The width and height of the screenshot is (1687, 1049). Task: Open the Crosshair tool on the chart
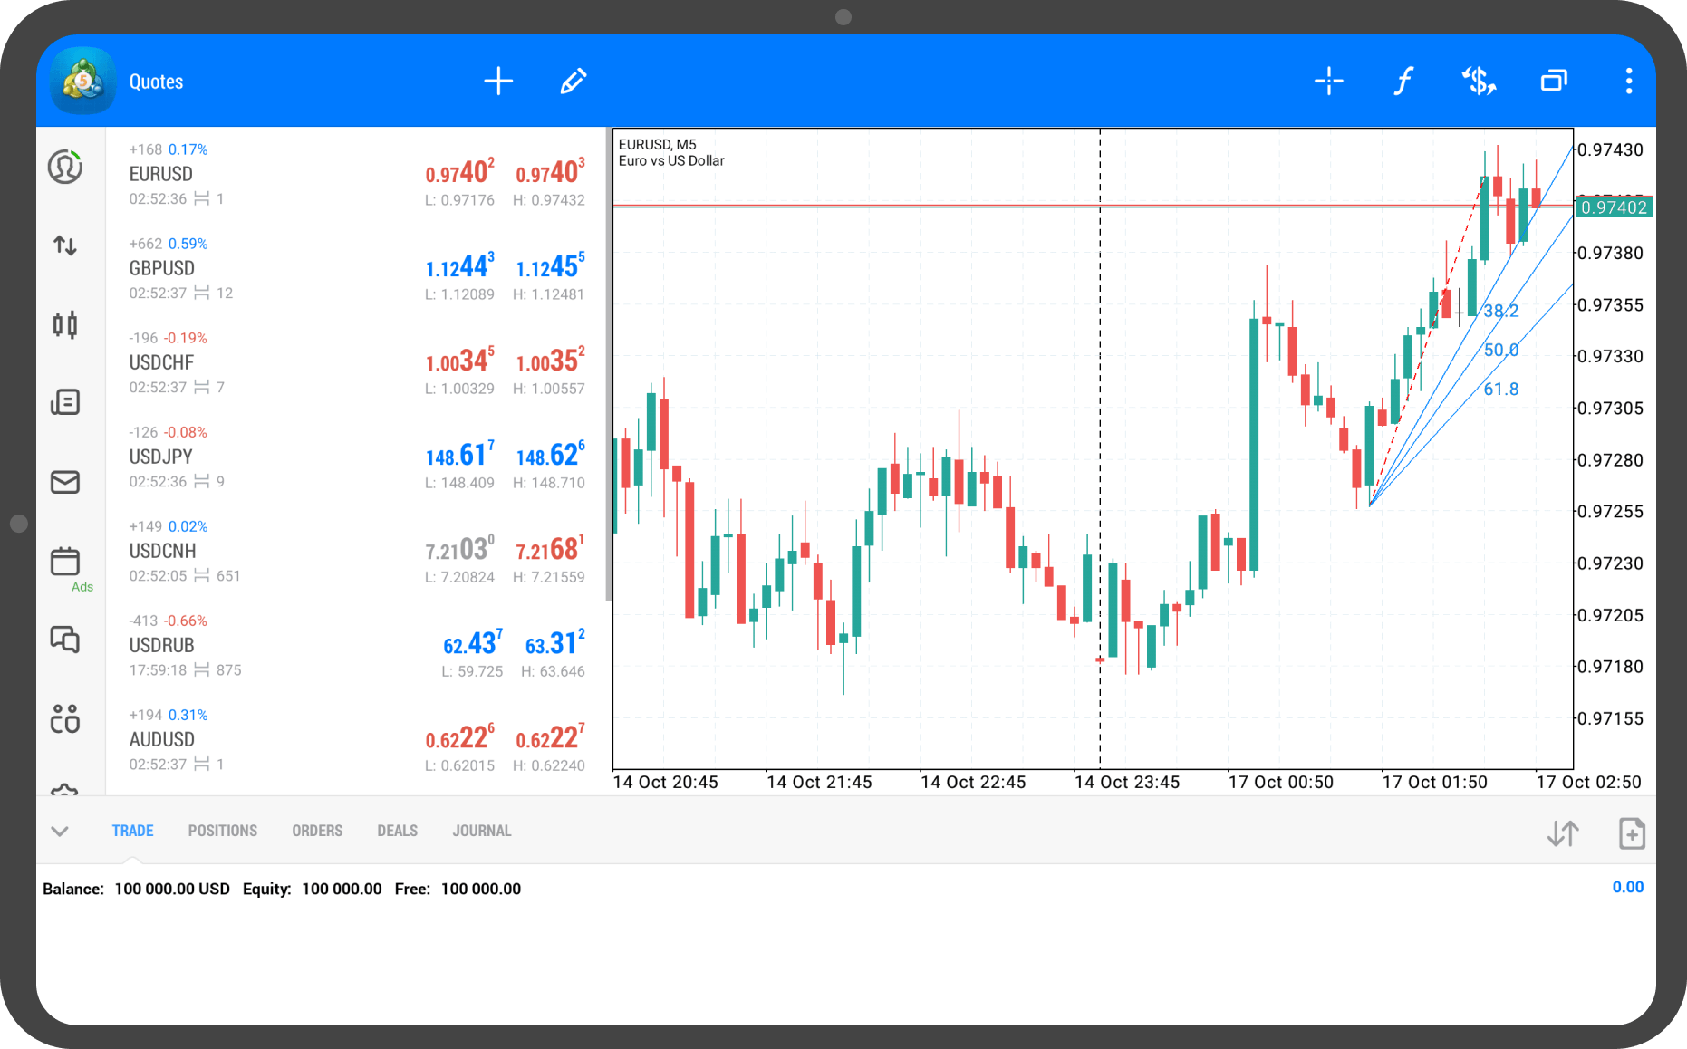[1328, 81]
